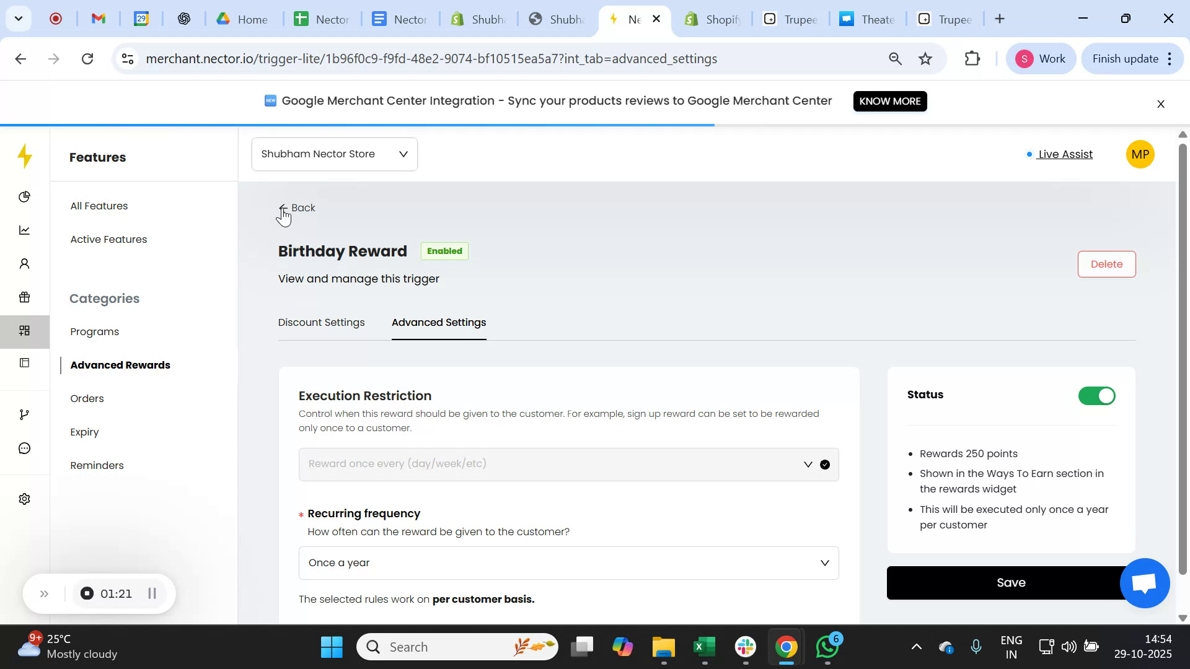Viewport: 1190px width, 669px height.
Task: Click the Delete button
Action: click(1106, 264)
